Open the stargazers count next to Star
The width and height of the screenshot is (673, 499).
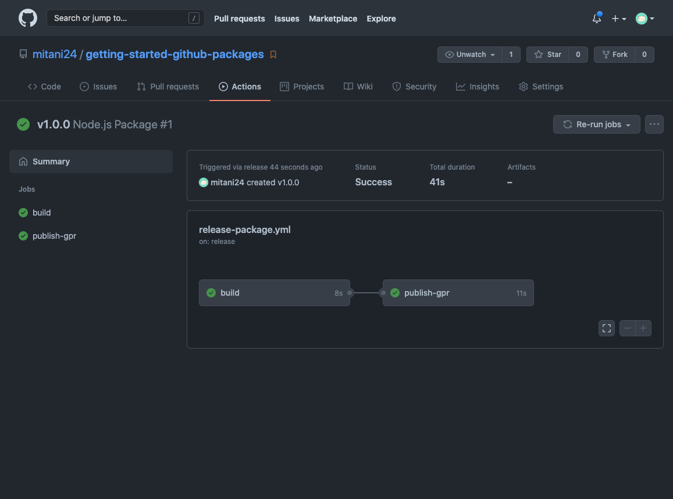click(578, 55)
